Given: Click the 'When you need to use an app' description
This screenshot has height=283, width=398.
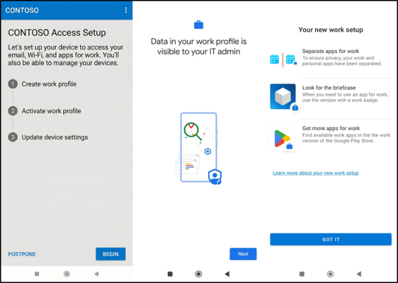Looking at the screenshot, I should click(x=345, y=97).
